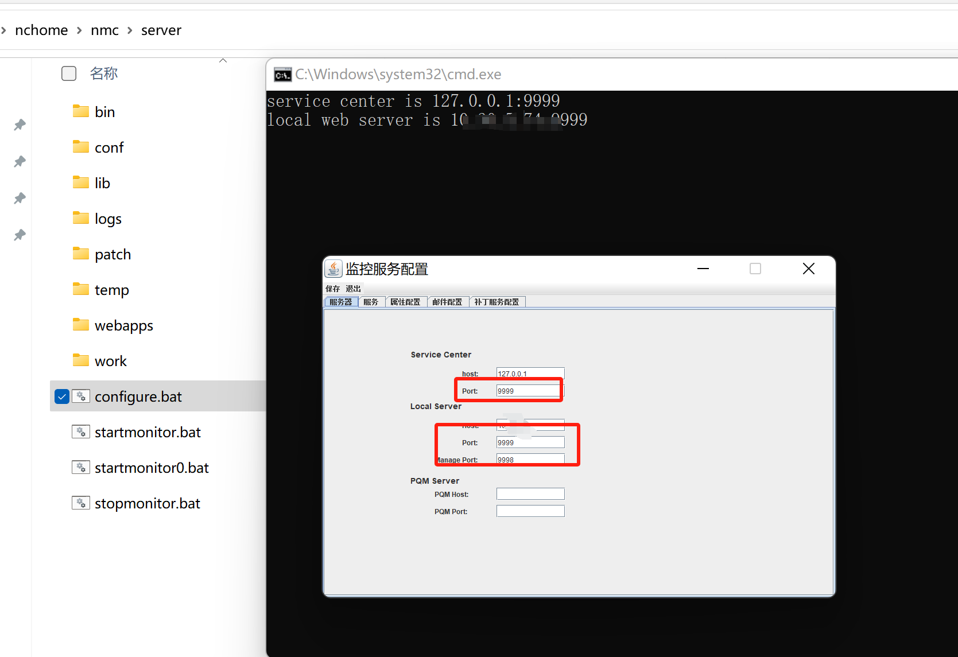The image size is (958, 657).
Task: Click the Local Server host field
Action: tap(530, 425)
